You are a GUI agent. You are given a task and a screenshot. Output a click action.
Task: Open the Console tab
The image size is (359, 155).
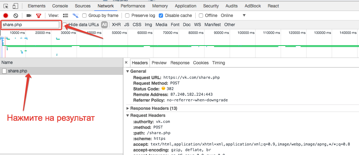tap(60, 6)
